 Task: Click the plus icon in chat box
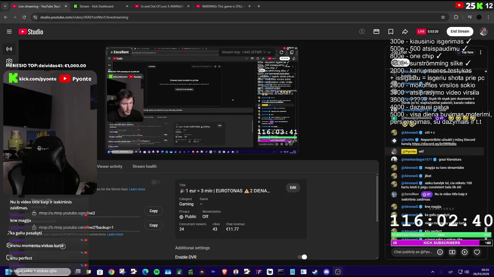[465, 252]
